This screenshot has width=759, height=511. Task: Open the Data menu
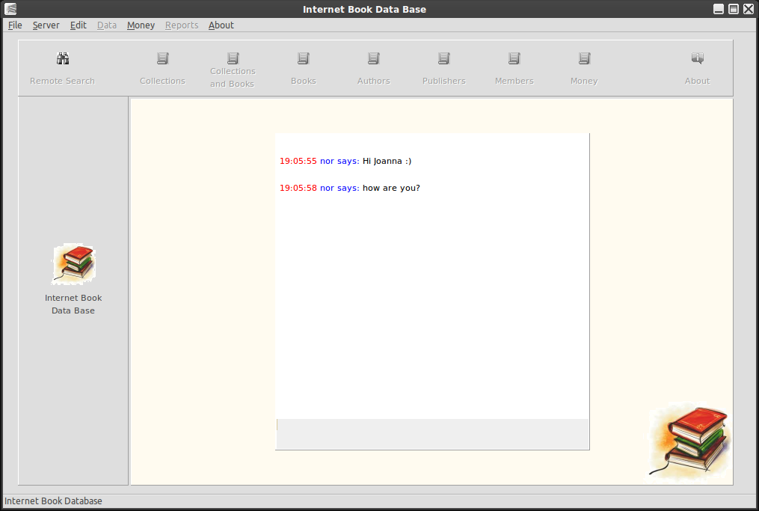pyautogui.click(x=106, y=25)
